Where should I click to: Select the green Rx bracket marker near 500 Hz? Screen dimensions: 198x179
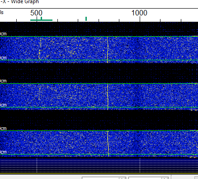point(41,19)
